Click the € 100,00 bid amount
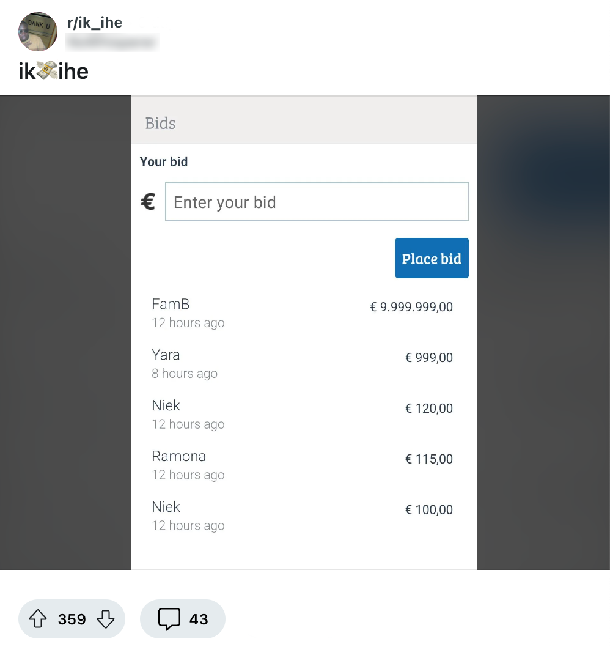 click(x=429, y=510)
